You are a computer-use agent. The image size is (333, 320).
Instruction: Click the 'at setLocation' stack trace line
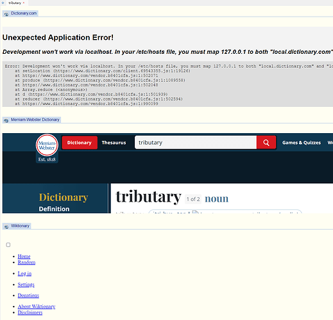(103, 71)
